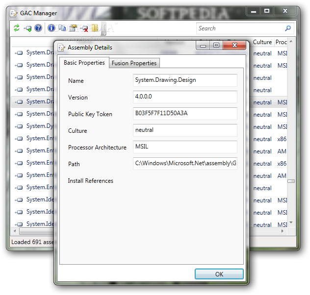Screen dimensions: 310x295
Task: Click the Culture field showing neutral
Action: 185,130
